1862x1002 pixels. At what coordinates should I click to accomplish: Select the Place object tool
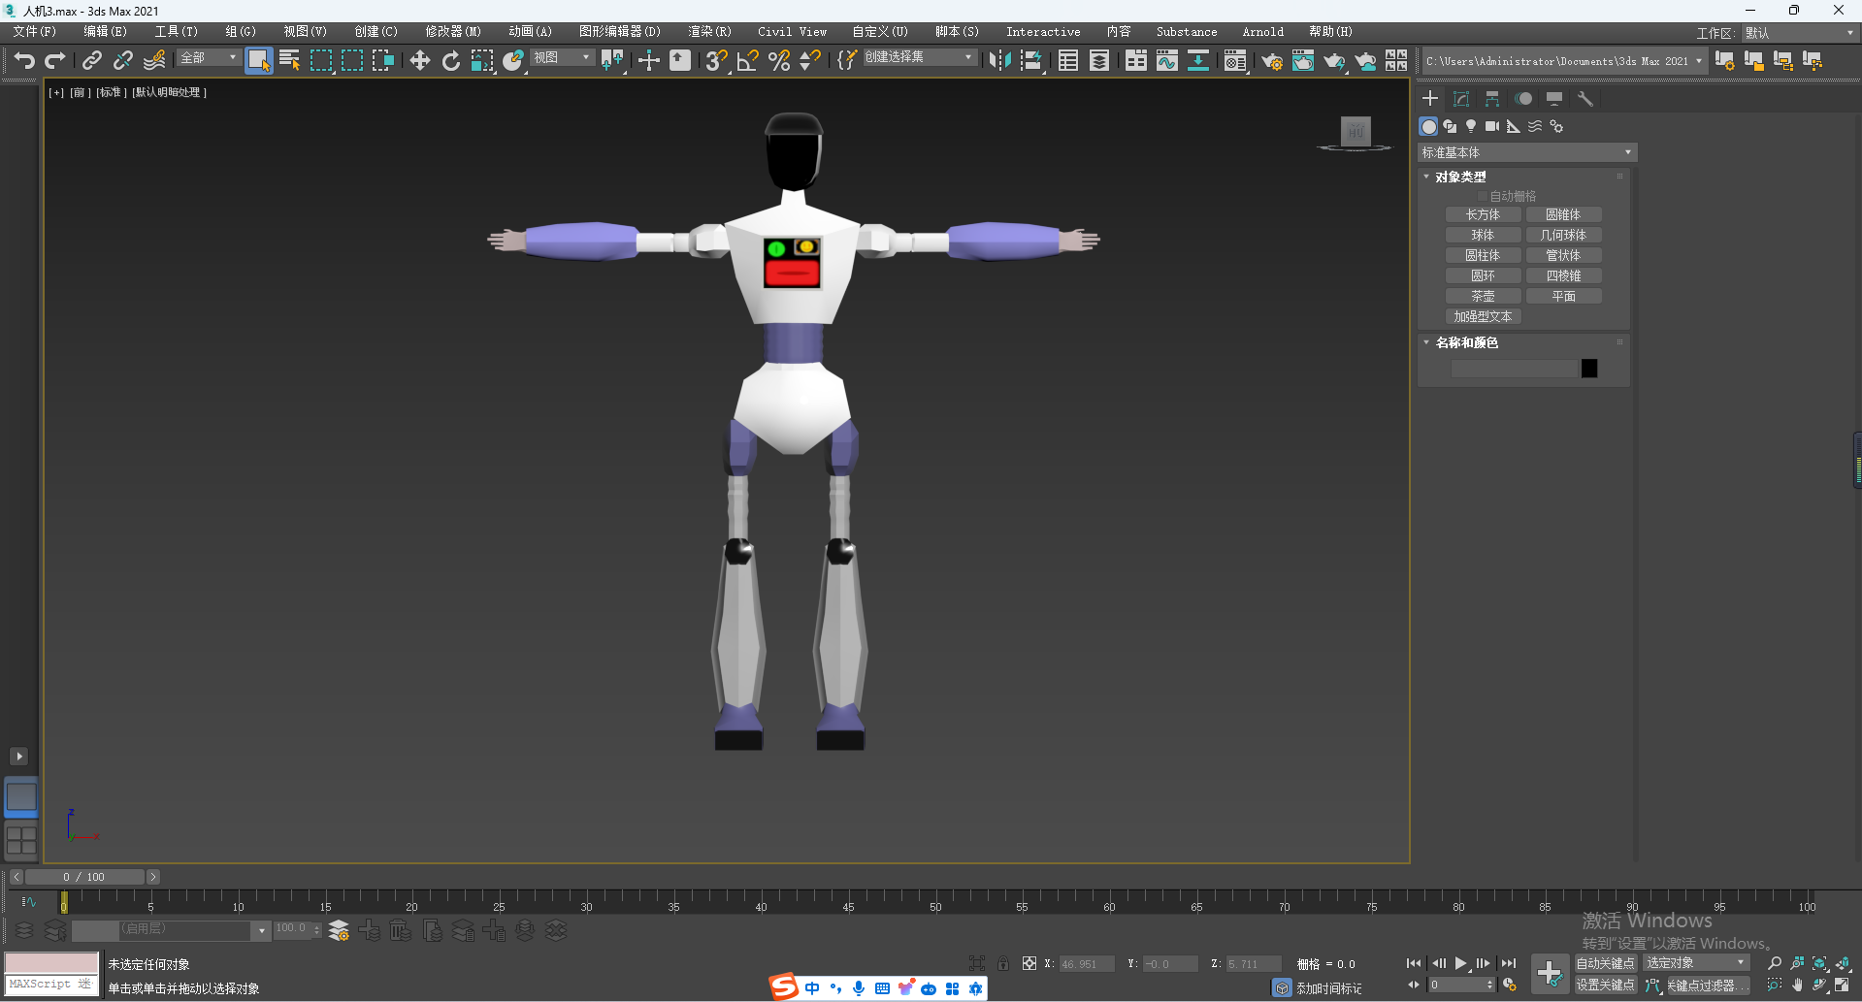point(513,61)
